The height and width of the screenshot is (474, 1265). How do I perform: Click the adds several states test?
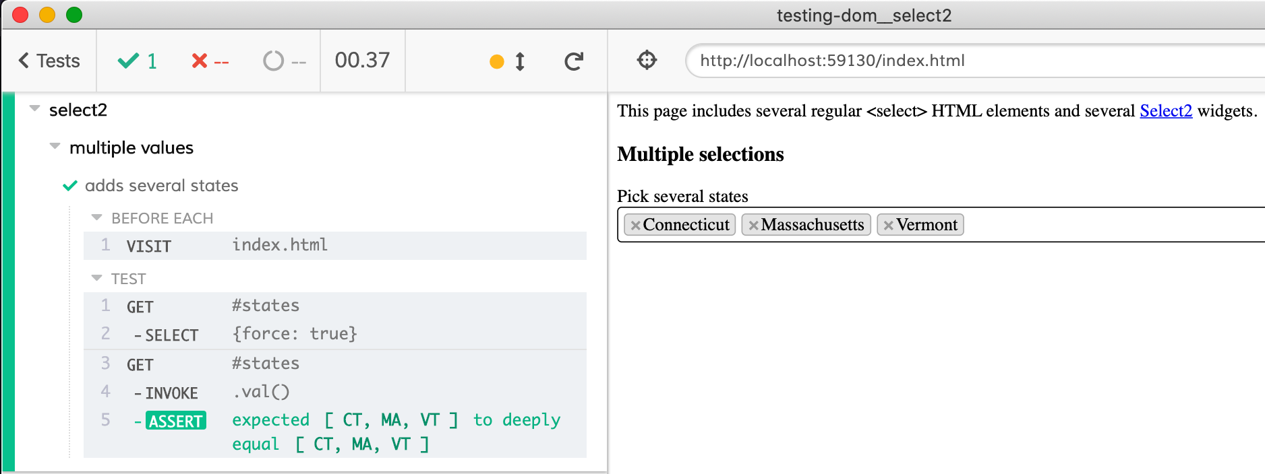coord(161,186)
